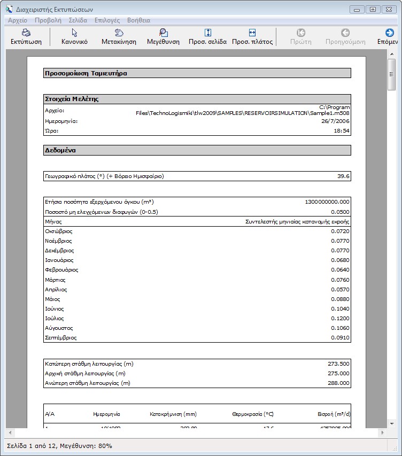Go to the next page with Επόμενη

[x=390, y=33]
